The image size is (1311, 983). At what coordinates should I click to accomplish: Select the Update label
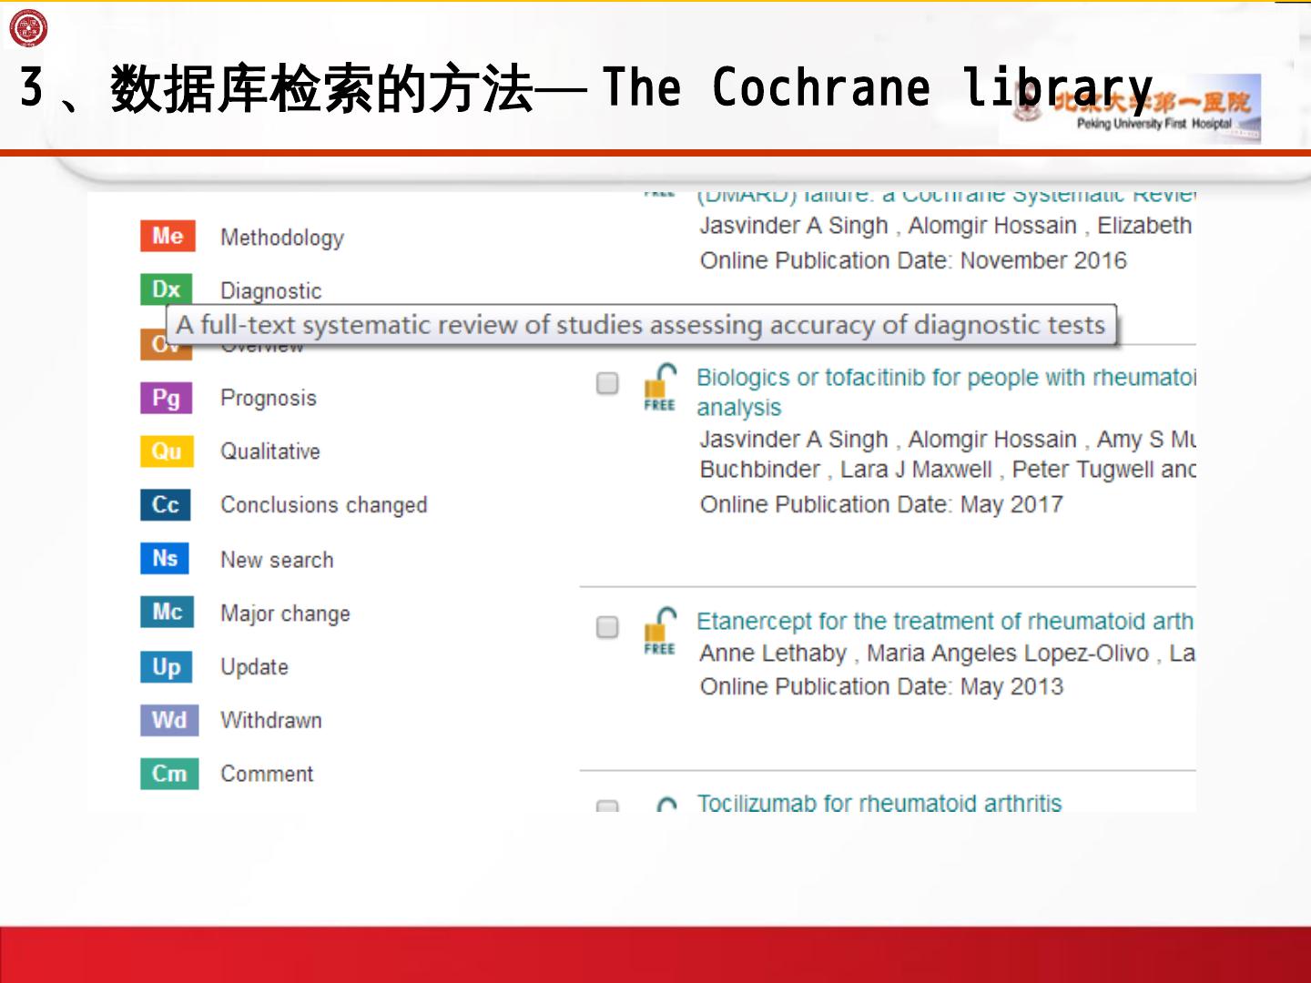pyautogui.click(x=254, y=667)
